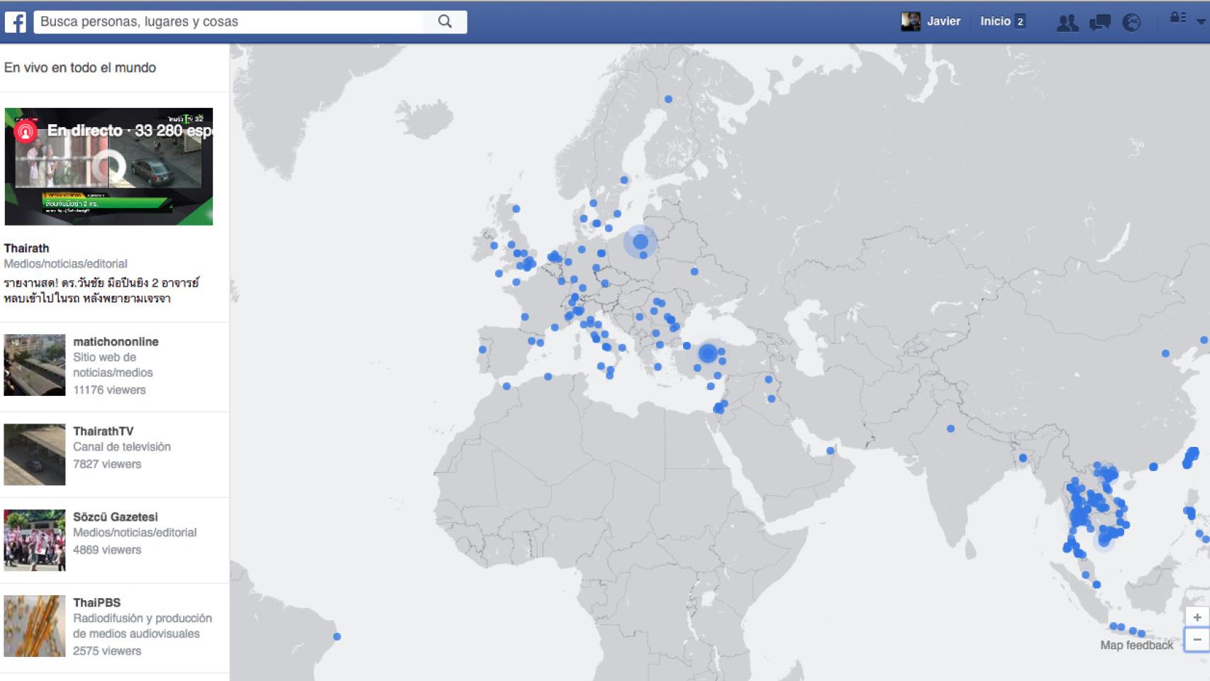Open the Map feedback link
This screenshot has height=681, width=1210.
[x=1136, y=645]
